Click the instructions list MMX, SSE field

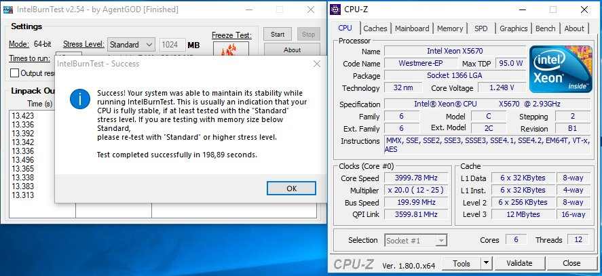(487, 145)
